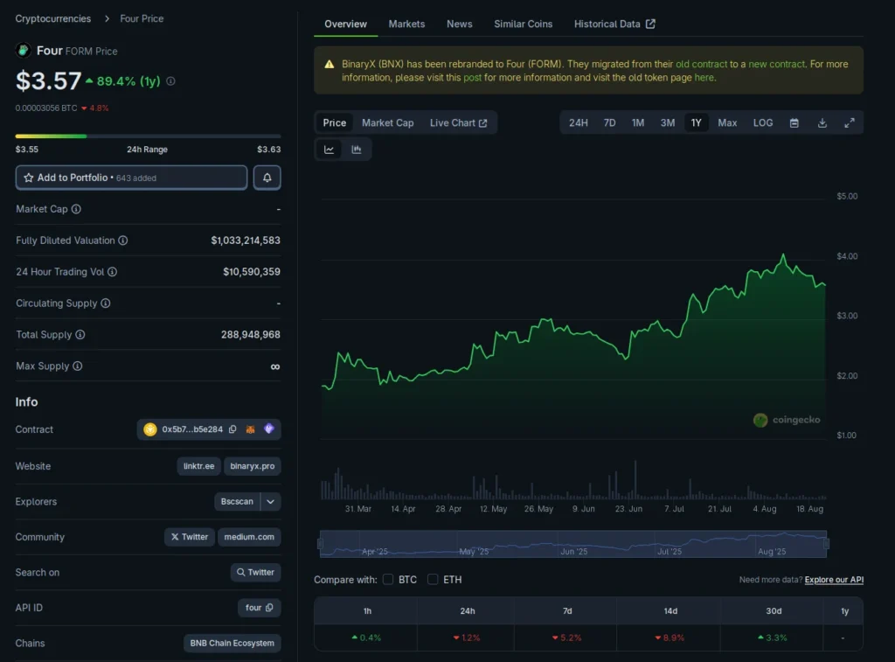Click the Max Supply info icon
The width and height of the screenshot is (895, 662).
(x=78, y=366)
